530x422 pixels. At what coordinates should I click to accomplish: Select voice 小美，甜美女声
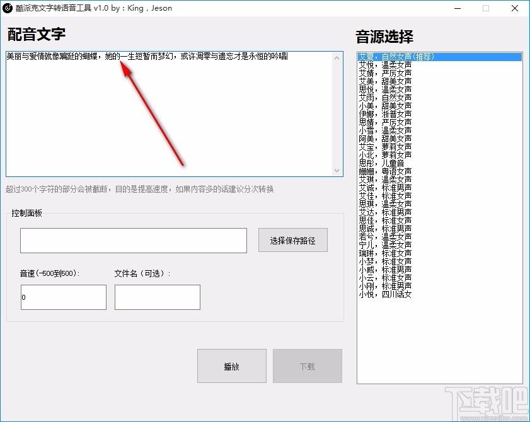(x=439, y=106)
